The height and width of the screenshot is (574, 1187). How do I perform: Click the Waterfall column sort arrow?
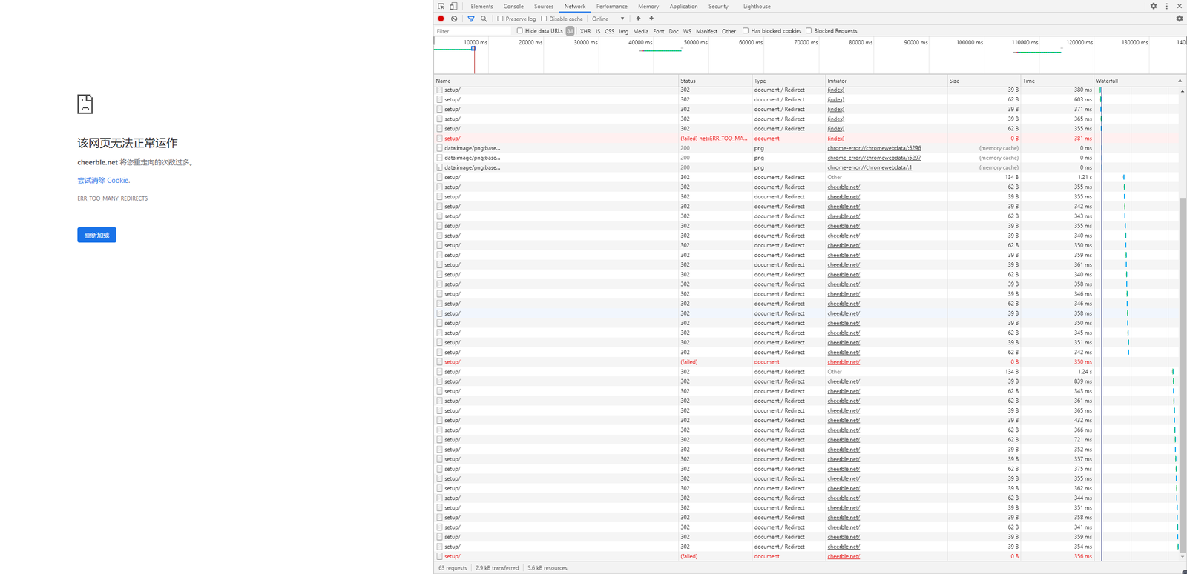1180,81
